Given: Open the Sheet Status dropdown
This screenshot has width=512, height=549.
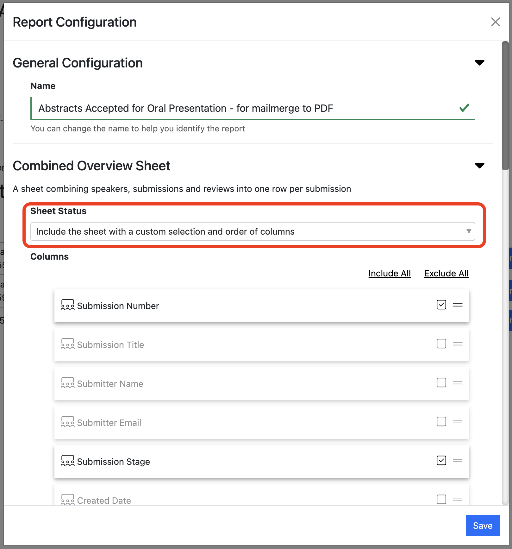Looking at the screenshot, I should (x=253, y=231).
